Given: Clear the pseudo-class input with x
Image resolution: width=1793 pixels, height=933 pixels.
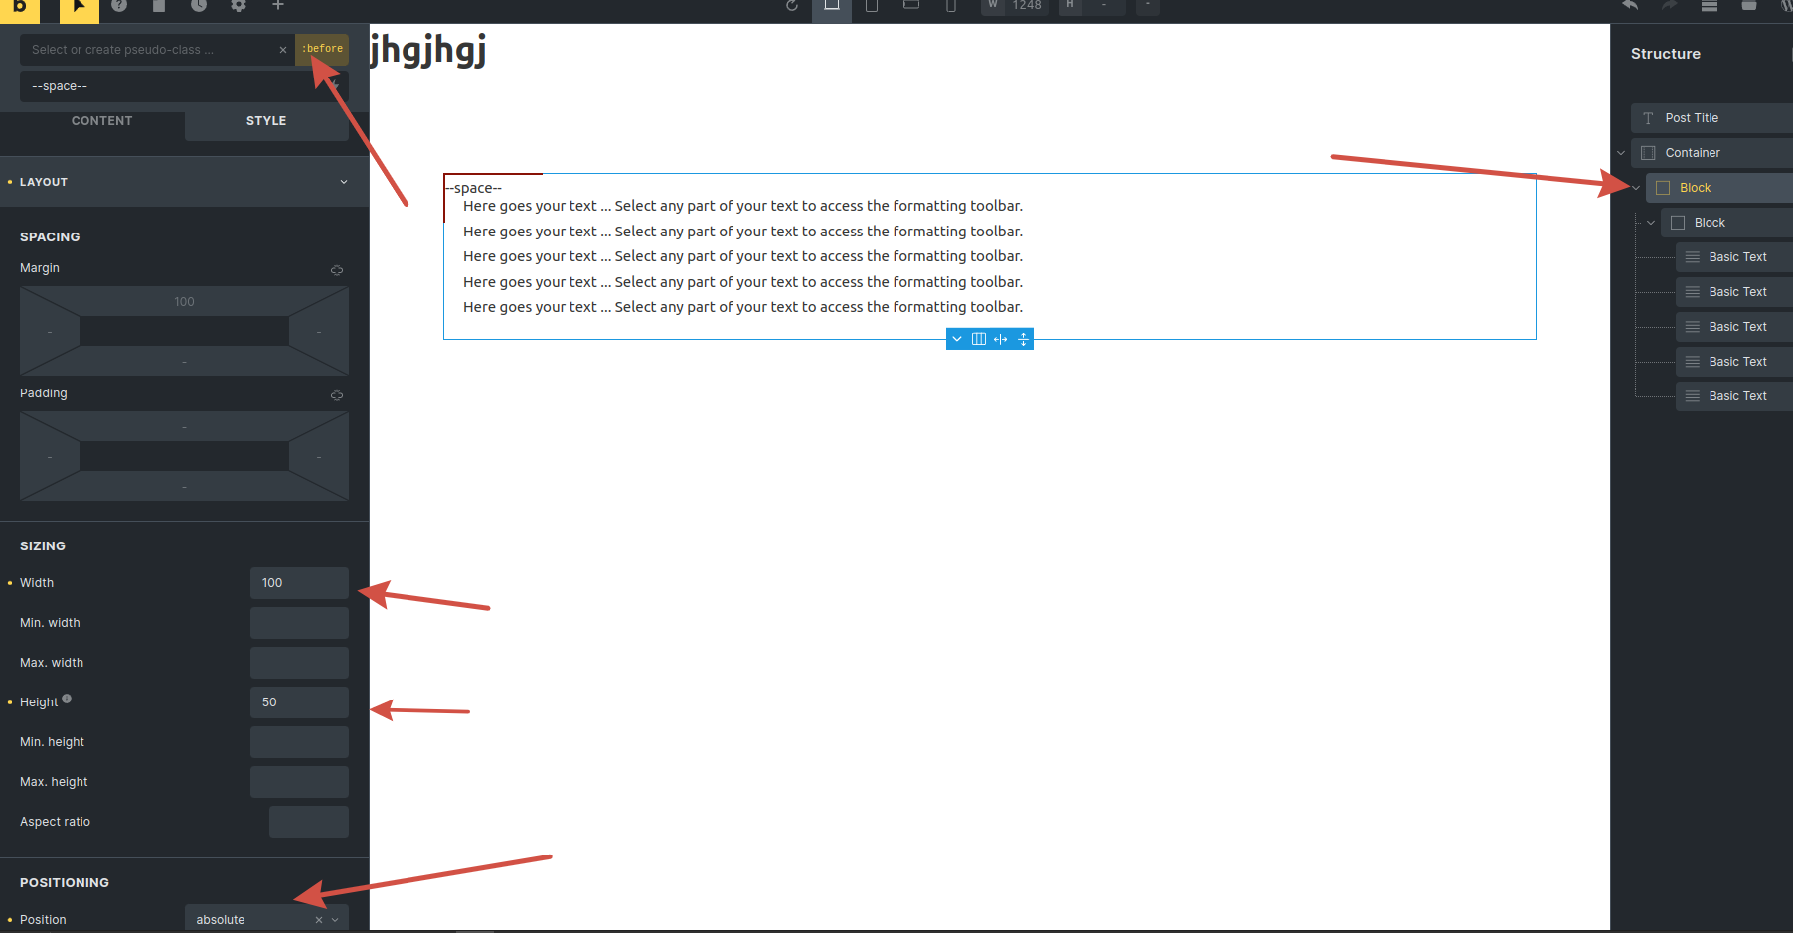Looking at the screenshot, I should click(x=283, y=50).
